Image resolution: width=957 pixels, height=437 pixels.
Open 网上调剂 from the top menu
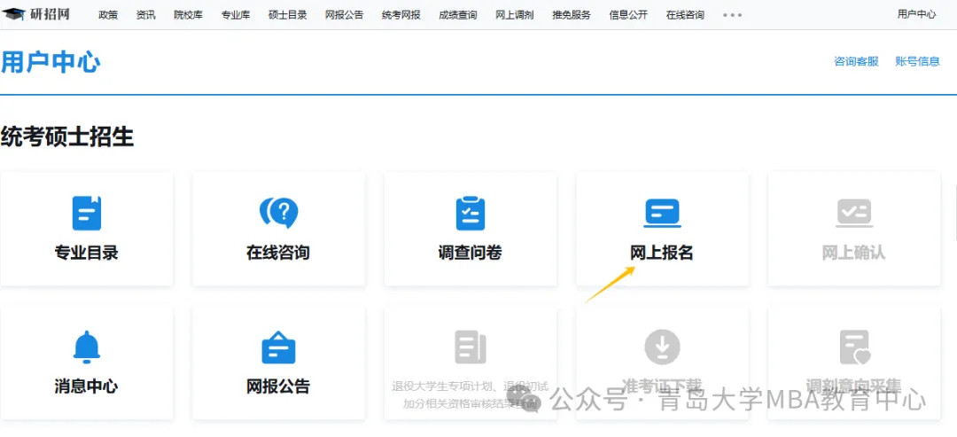coord(514,15)
